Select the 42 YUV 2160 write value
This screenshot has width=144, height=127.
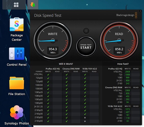click(127, 121)
